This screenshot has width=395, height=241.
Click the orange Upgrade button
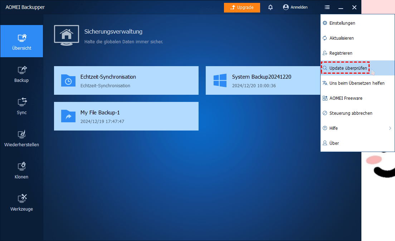242,7
